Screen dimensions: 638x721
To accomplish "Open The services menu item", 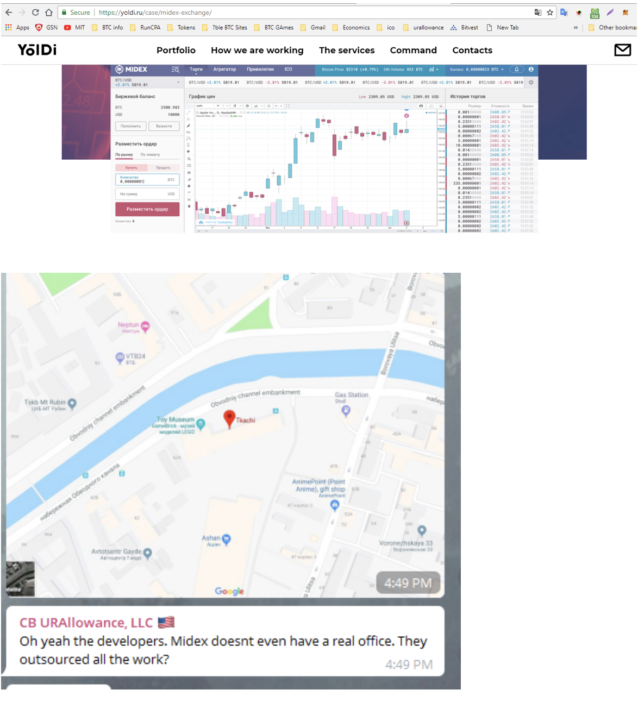I will point(347,50).
